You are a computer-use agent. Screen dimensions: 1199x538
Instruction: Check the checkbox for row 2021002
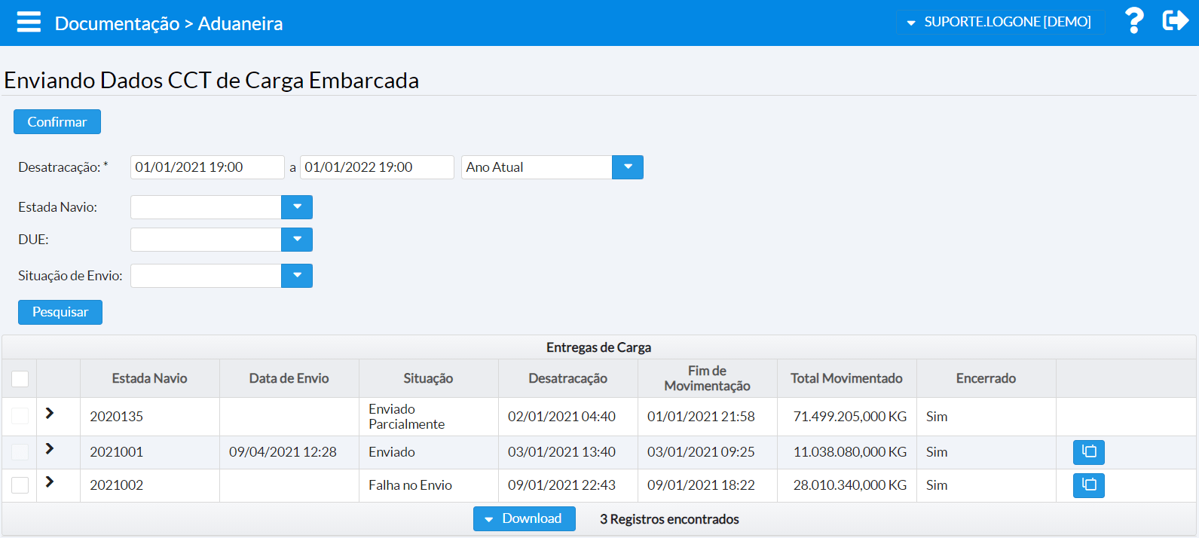point(20,485)
